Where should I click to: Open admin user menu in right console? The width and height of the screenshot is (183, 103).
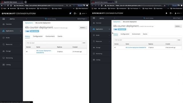(178, 13)
